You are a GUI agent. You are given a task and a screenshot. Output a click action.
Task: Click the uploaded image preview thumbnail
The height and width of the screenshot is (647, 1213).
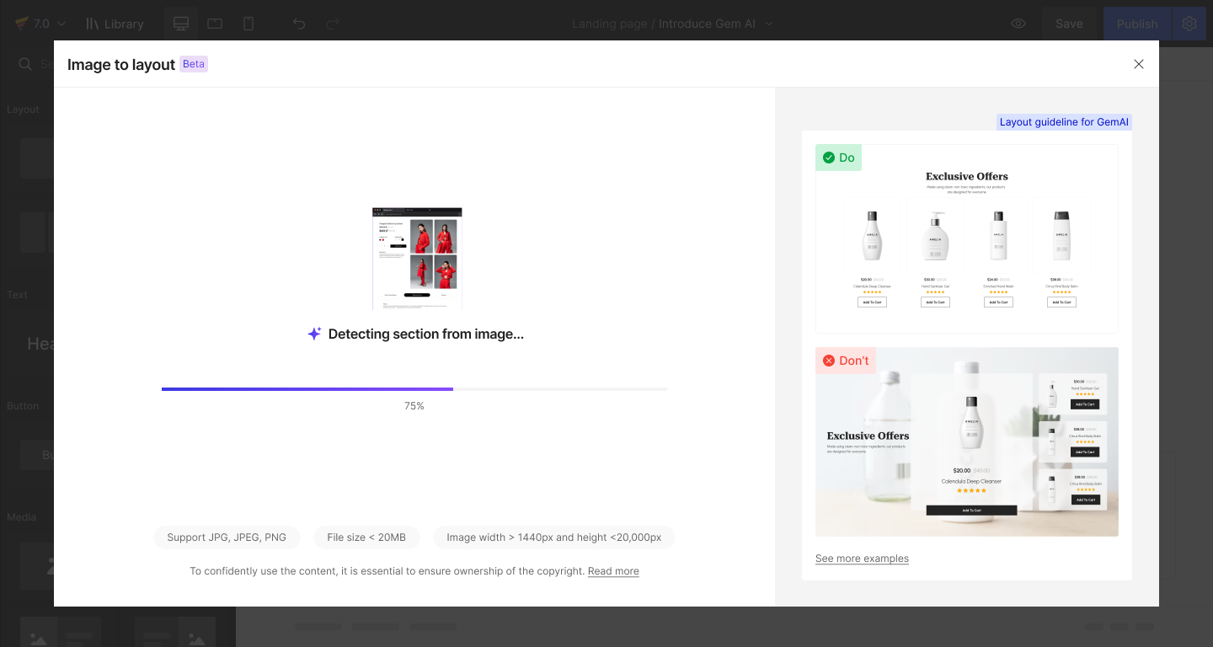click(417, 259)
